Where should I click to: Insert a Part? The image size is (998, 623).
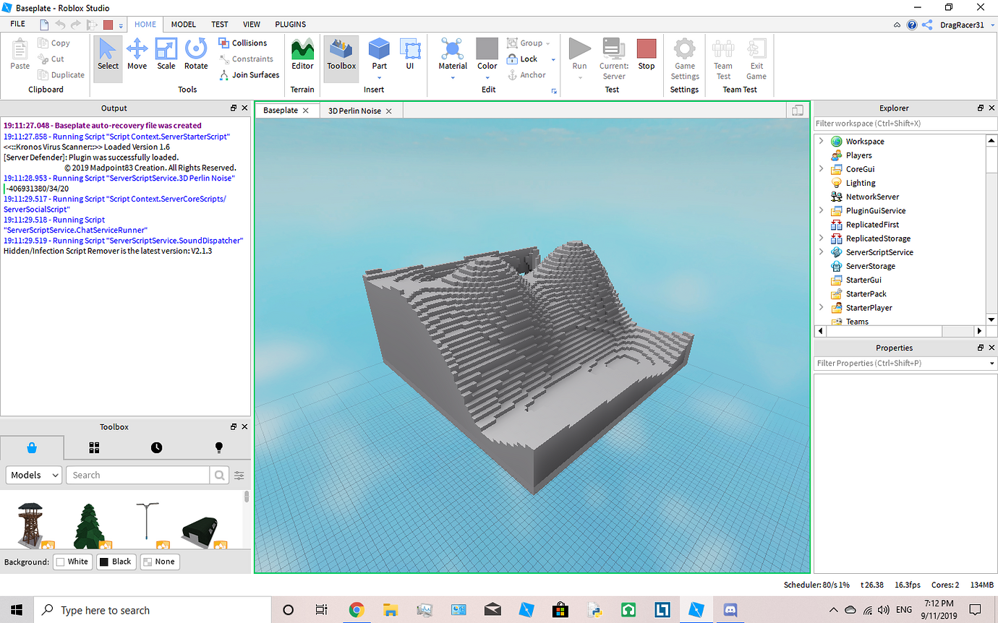[x=379, y=55]
